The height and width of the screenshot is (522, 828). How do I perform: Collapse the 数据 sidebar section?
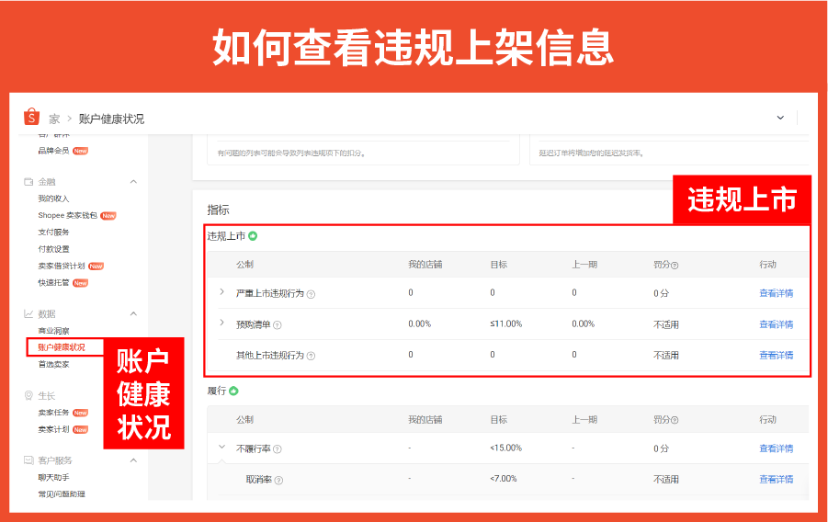pos(133,313)
